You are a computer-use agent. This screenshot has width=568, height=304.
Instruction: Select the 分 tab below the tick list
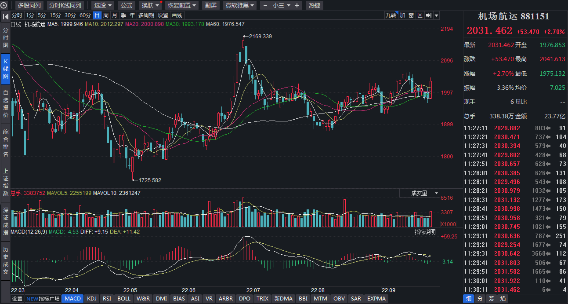tap(480, 299)
